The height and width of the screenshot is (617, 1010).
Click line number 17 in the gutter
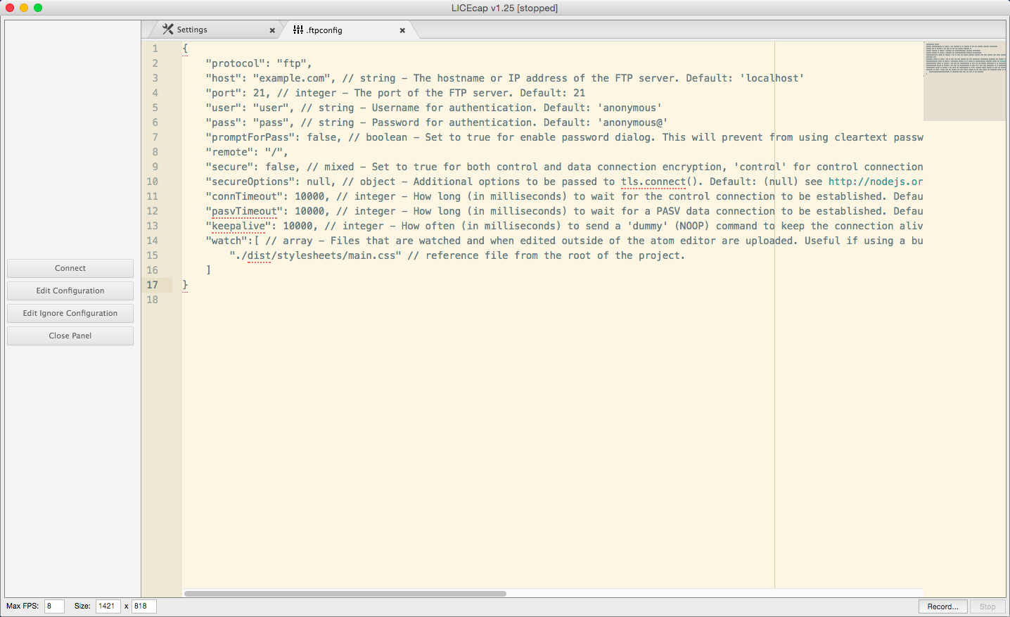(x=153, y=285)
